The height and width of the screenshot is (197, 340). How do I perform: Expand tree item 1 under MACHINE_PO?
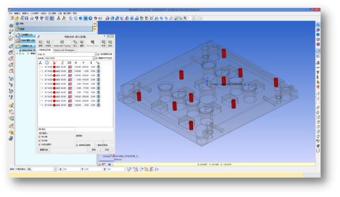17,54
